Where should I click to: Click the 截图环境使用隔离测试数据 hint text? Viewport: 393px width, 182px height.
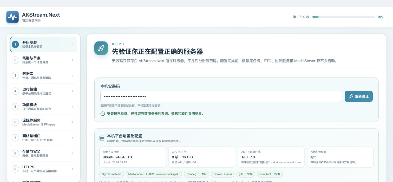click(x=131, y=106)
